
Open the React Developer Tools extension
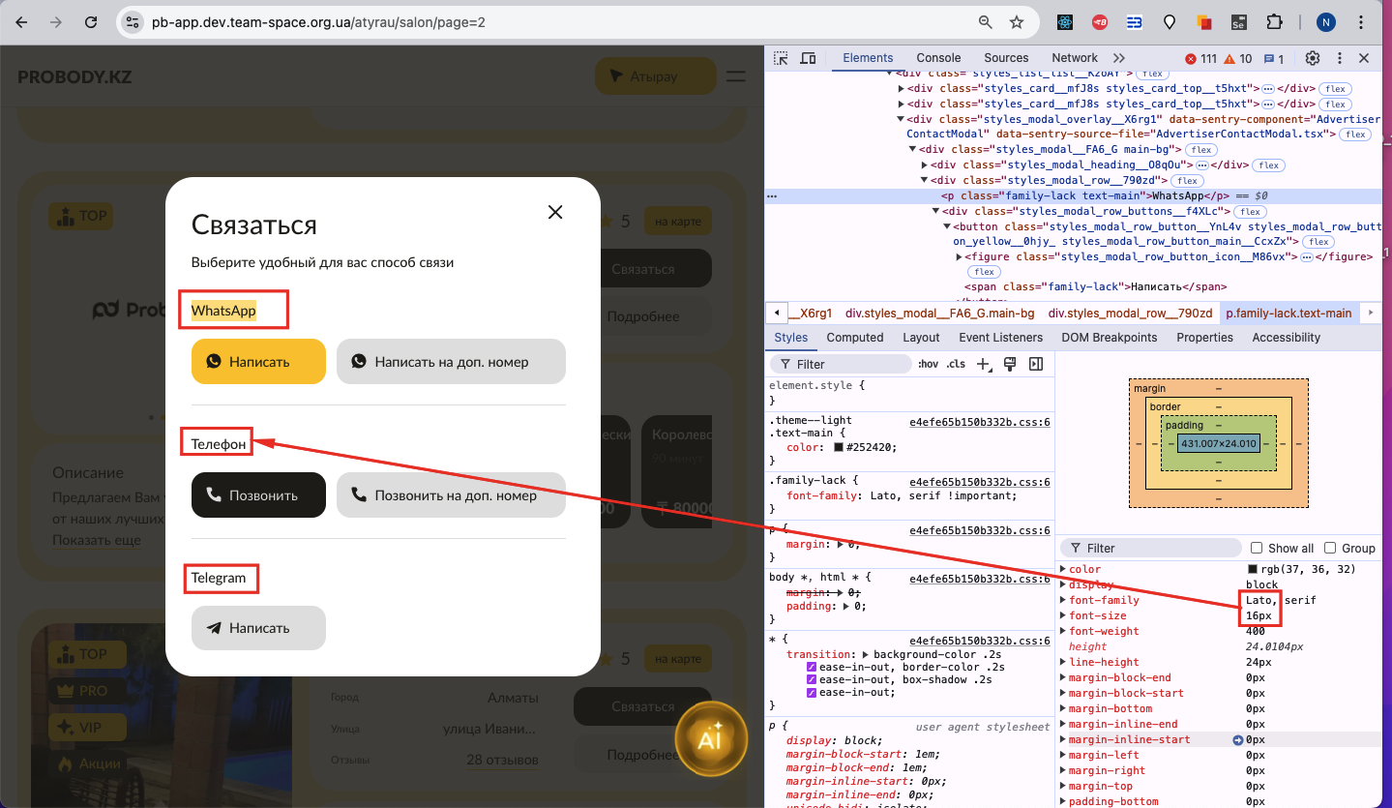pos(1065,21)
